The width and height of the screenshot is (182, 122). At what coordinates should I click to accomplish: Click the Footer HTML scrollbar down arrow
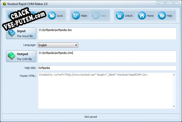(x=174, y=106)
